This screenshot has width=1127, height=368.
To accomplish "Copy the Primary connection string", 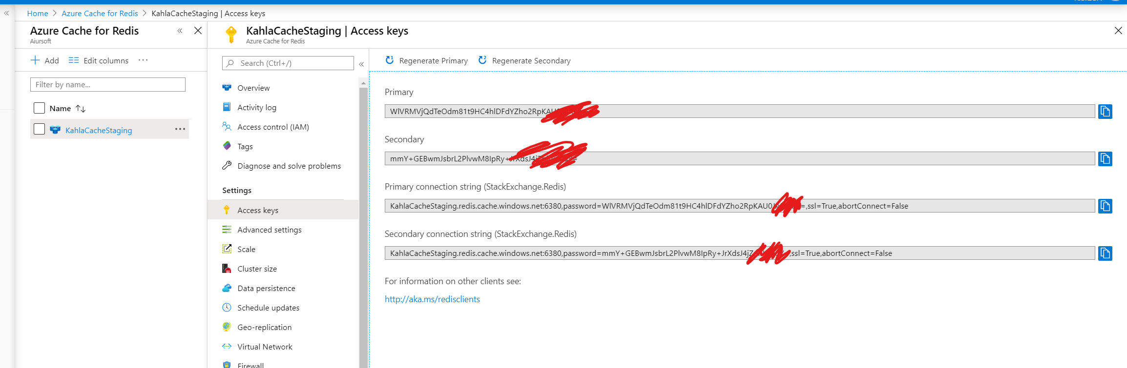I will pyautogui.click(x=1105, y=206).
